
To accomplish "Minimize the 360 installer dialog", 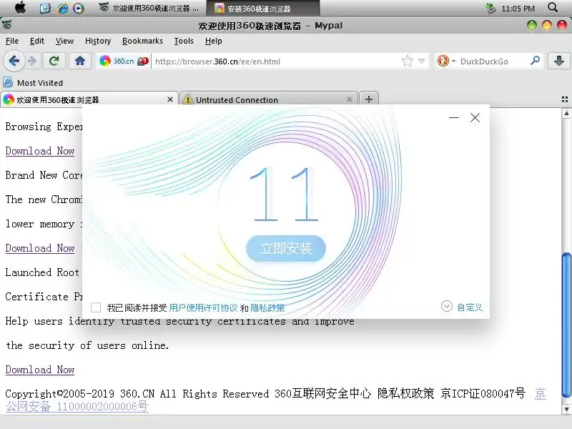I will point(454,117).
